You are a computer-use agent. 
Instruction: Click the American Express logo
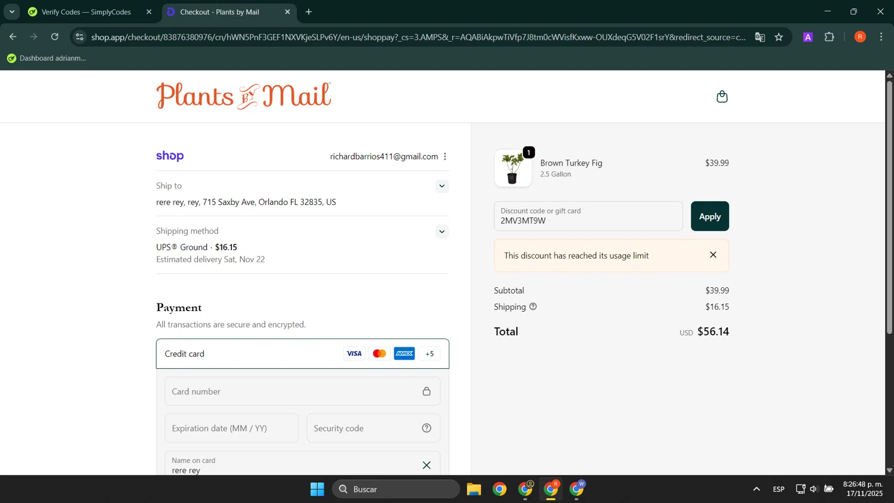[404, 354]
